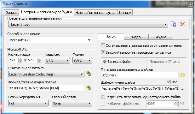The image size is (195, 114).
Task: Open video codec configuration icon next to Lagarith
Action: 89,74
